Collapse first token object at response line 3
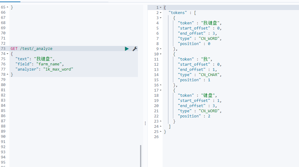 (160, 18)
